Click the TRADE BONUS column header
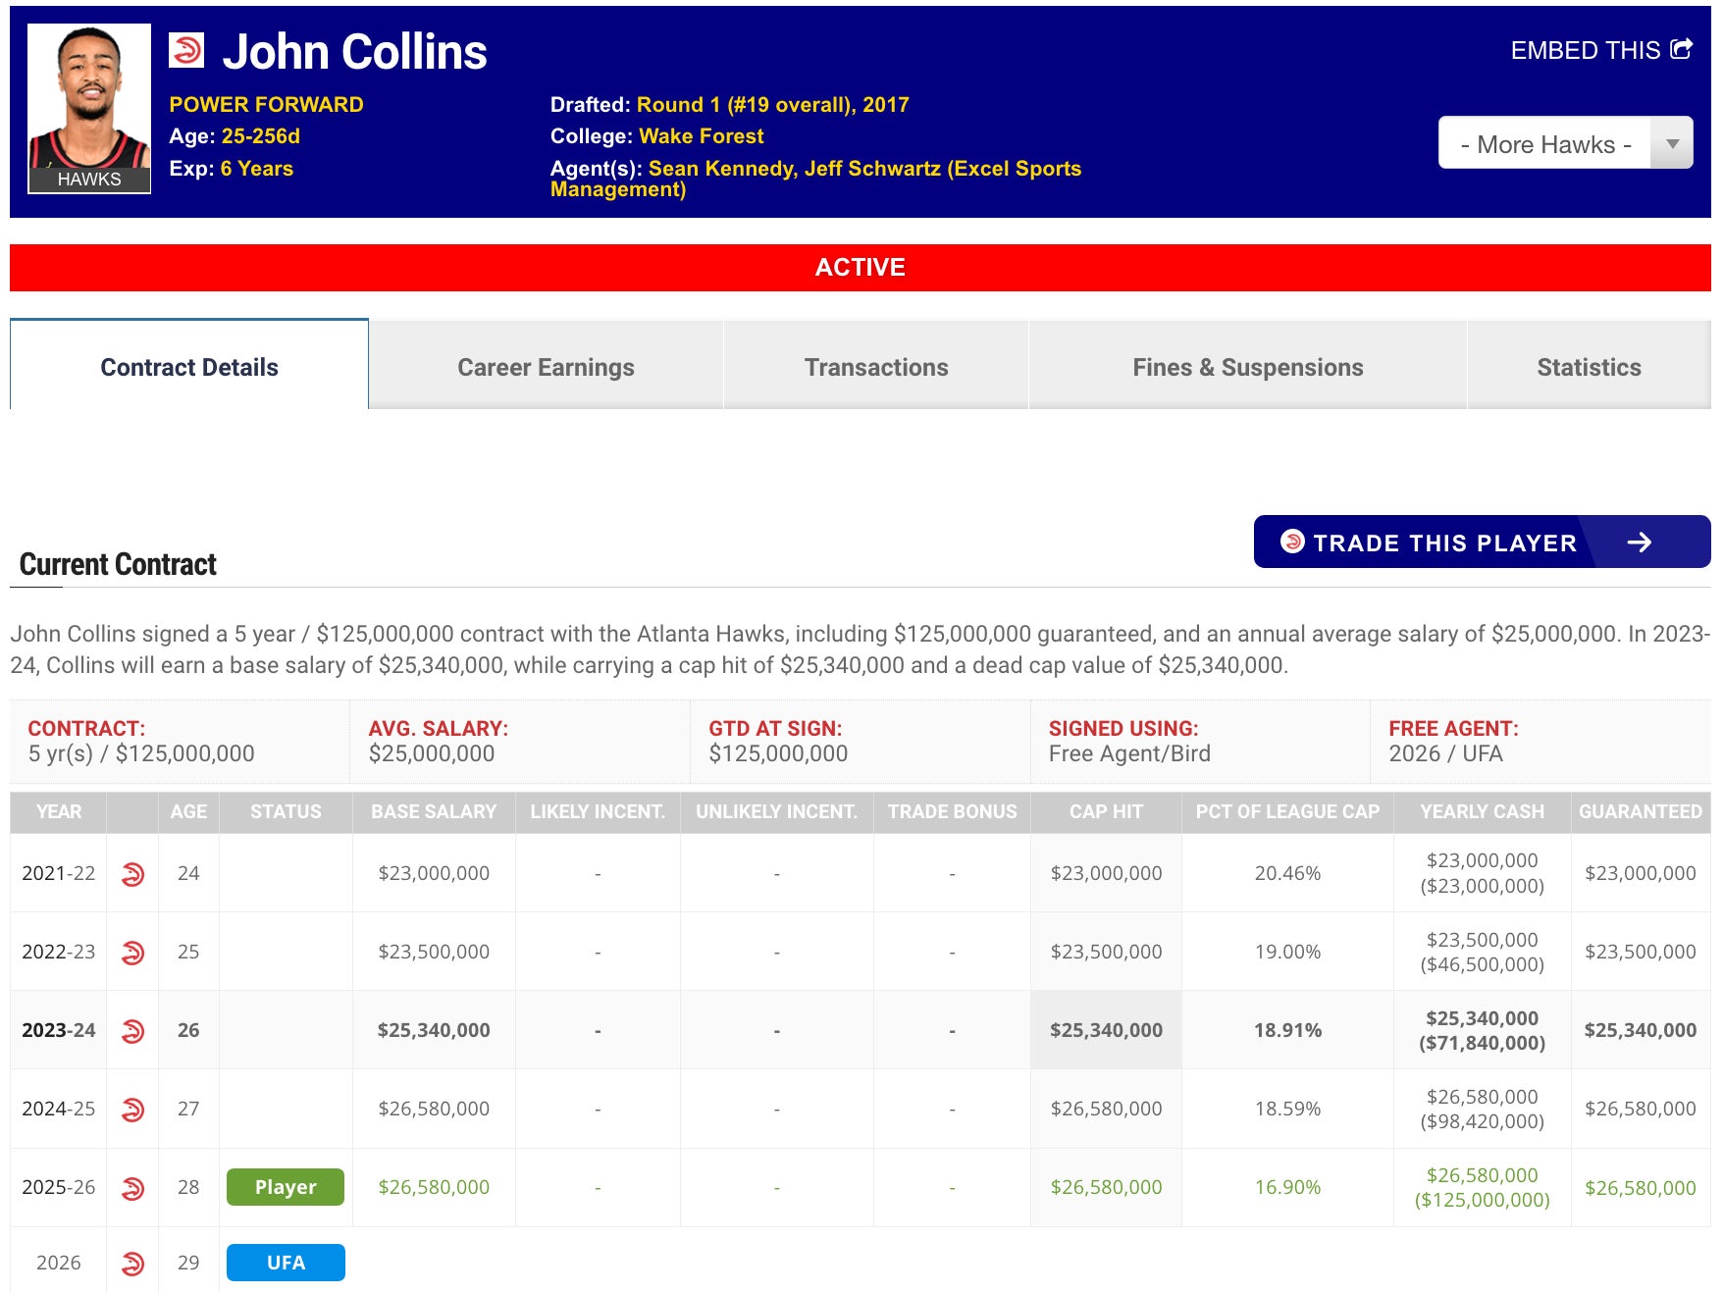The width and height of the screenshot is (1723, 1293). point(952,811)
